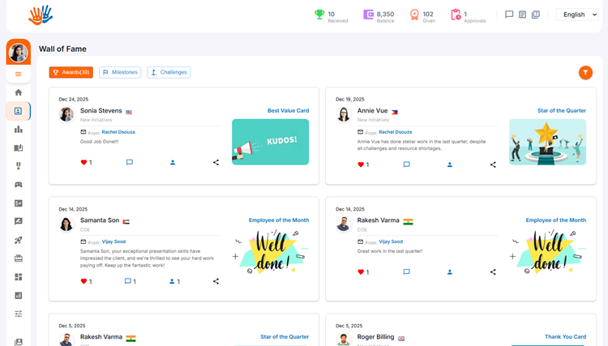Viewport: 608px width, 346px height.
Task: Click the game controller icon in the sidebar
Action: tap(19, 185)
